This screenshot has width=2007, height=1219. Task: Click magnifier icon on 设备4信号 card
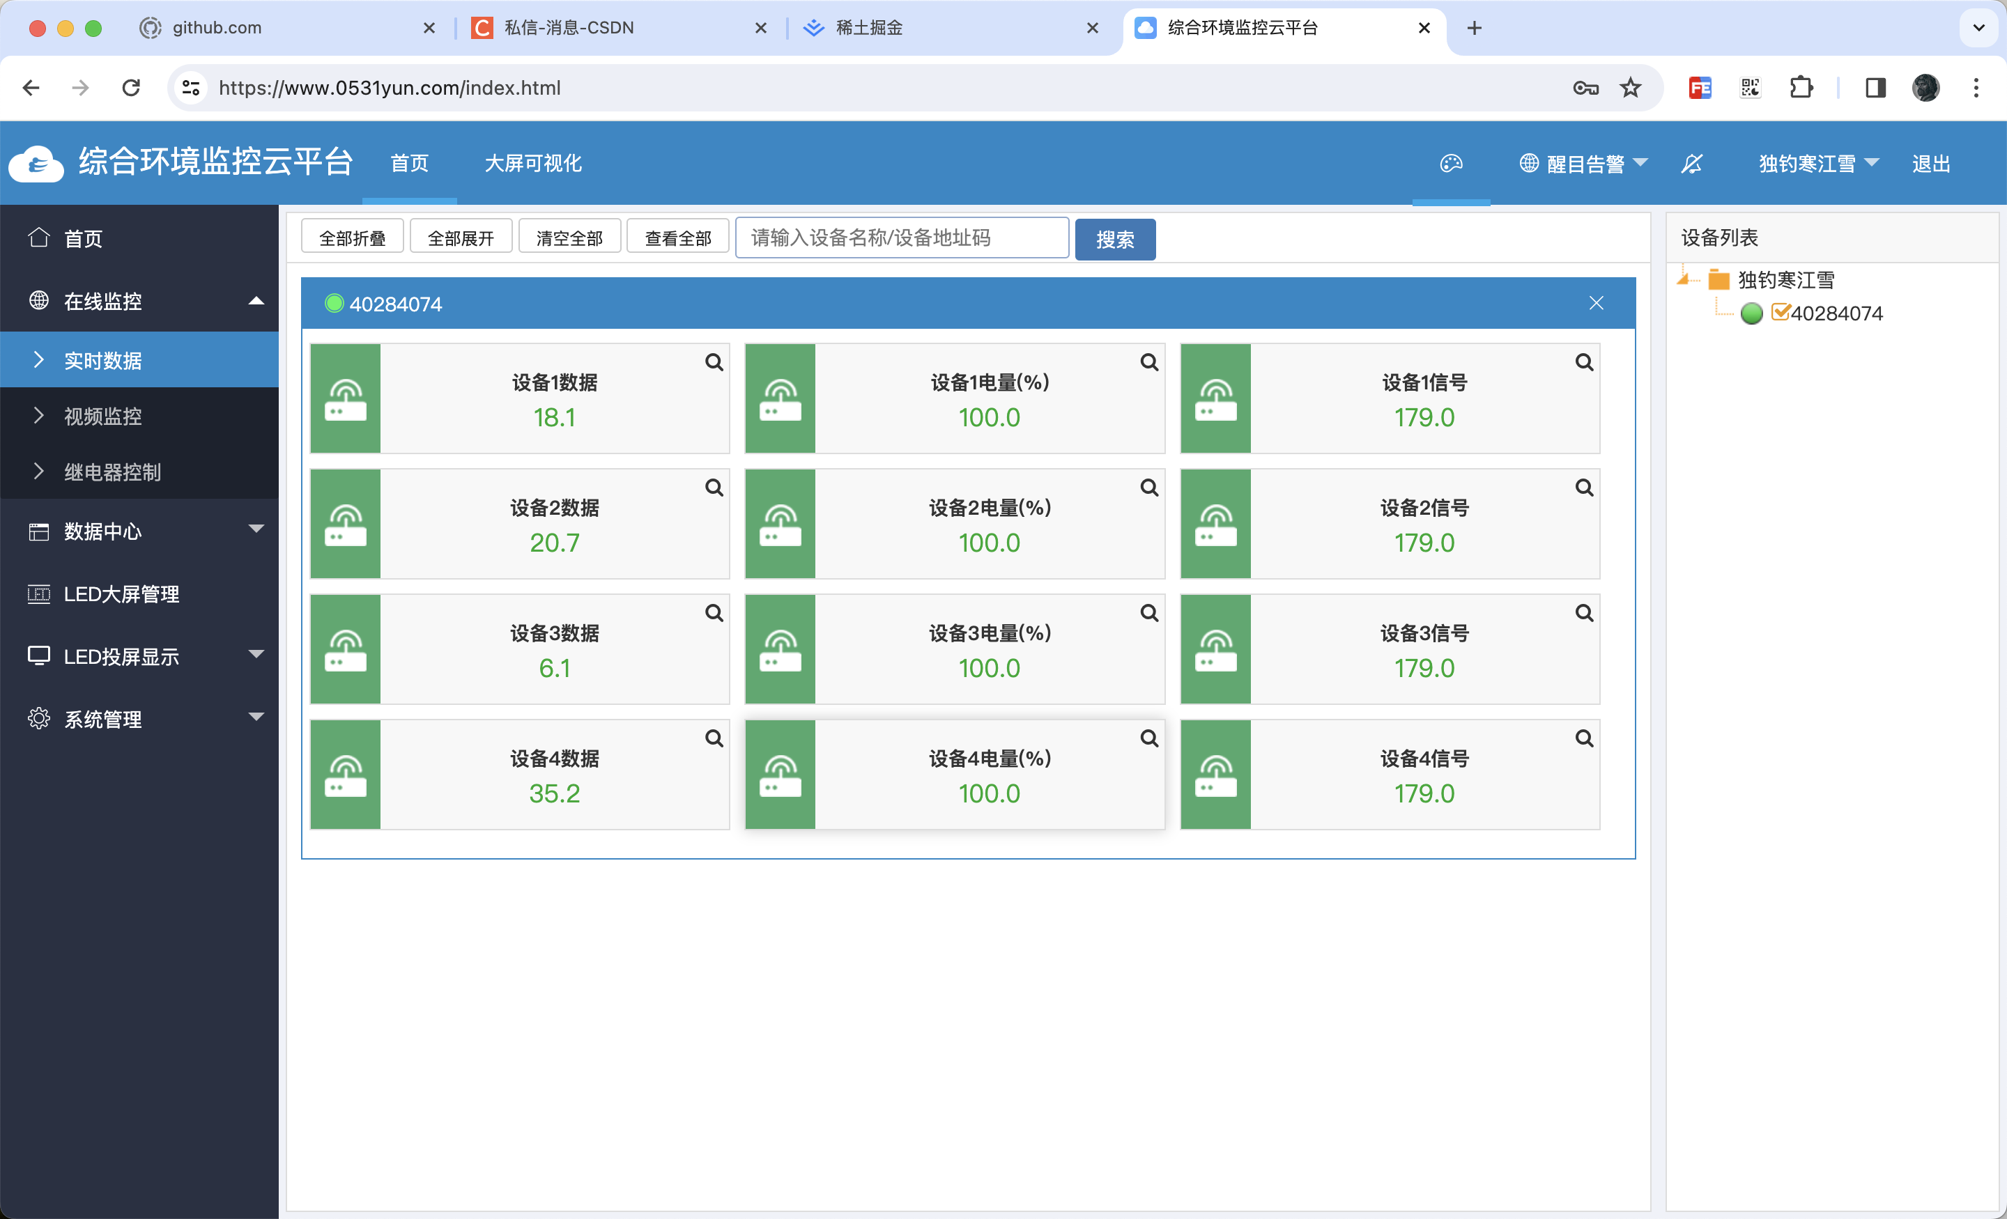[x=1583, y=738]
